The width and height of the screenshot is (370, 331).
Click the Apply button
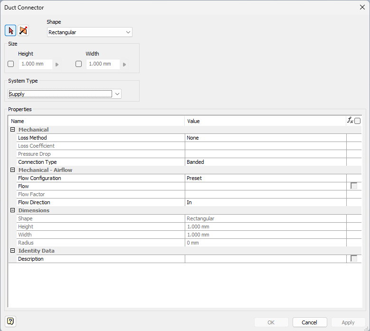tap(348, 322)
